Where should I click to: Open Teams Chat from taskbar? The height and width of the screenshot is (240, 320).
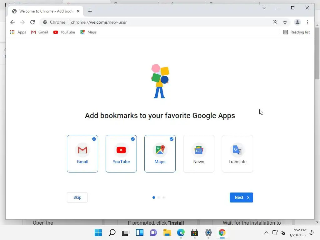153,232
